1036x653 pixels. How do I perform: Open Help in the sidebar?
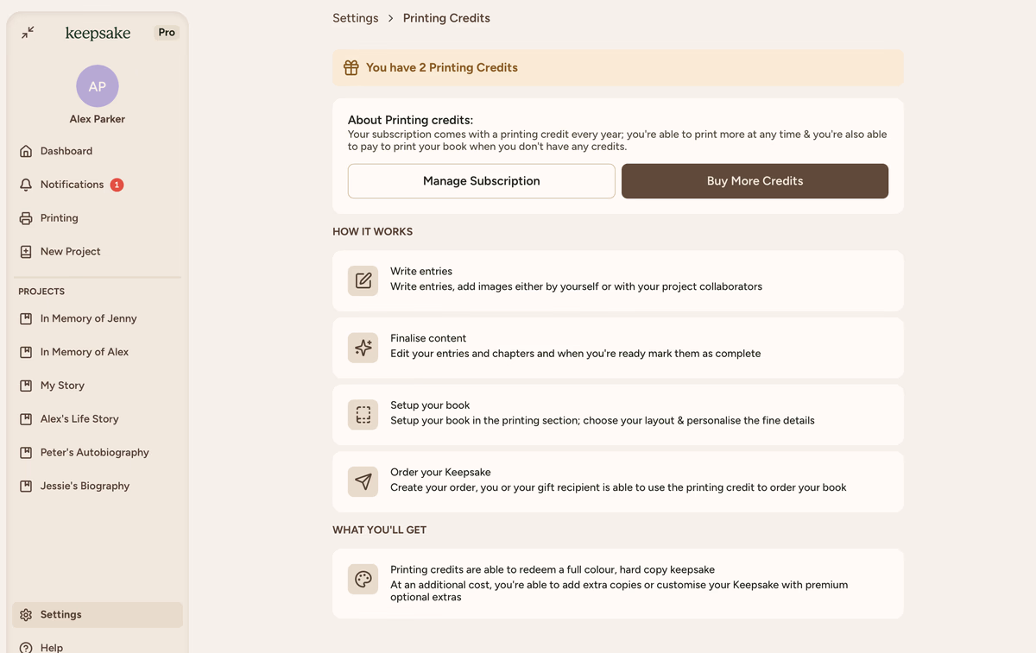[51, 647]
